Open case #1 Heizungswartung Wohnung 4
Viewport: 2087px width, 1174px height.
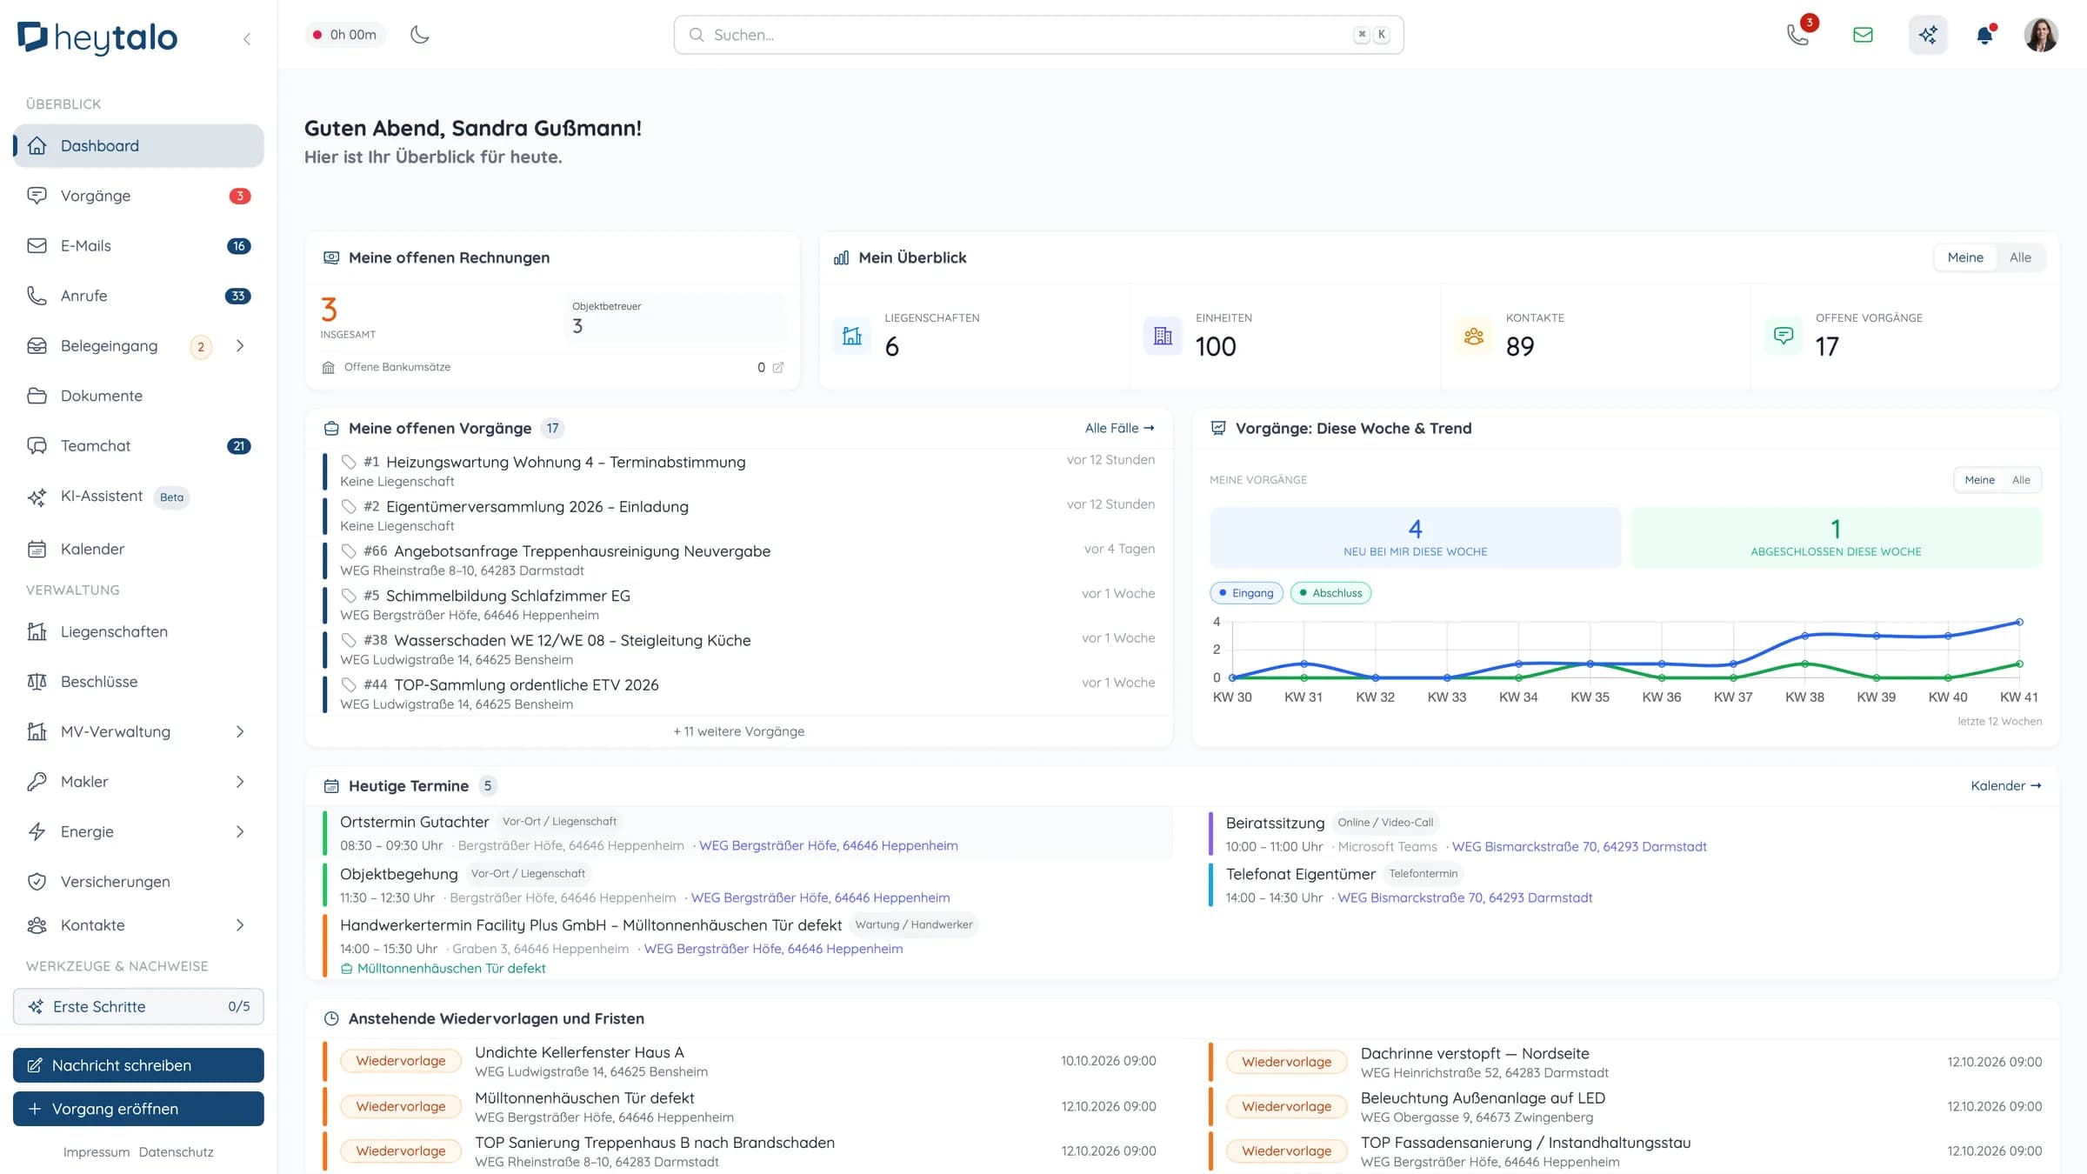(x=739, y=470)
